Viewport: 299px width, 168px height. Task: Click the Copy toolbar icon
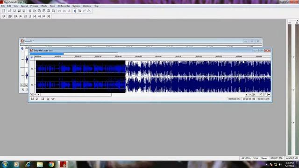pyautogui.click(x=35, y=11)
